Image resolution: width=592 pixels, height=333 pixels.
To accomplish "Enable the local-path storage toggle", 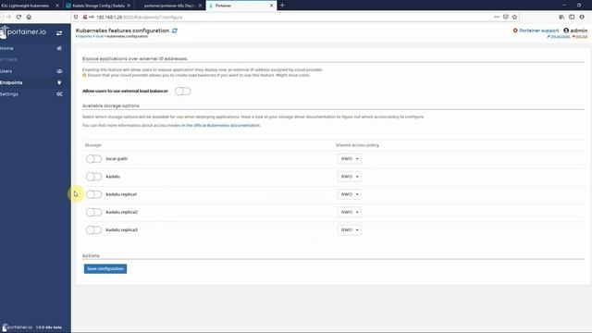I will pos(93,159).
